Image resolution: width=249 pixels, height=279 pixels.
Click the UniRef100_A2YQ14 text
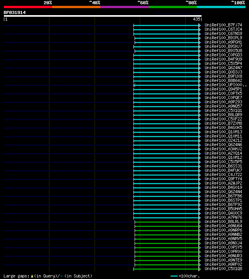click(x=223, y=153)
